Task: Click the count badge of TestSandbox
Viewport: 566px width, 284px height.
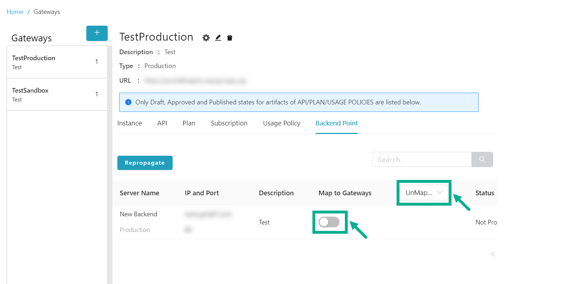Action: (x=97, y=94)
